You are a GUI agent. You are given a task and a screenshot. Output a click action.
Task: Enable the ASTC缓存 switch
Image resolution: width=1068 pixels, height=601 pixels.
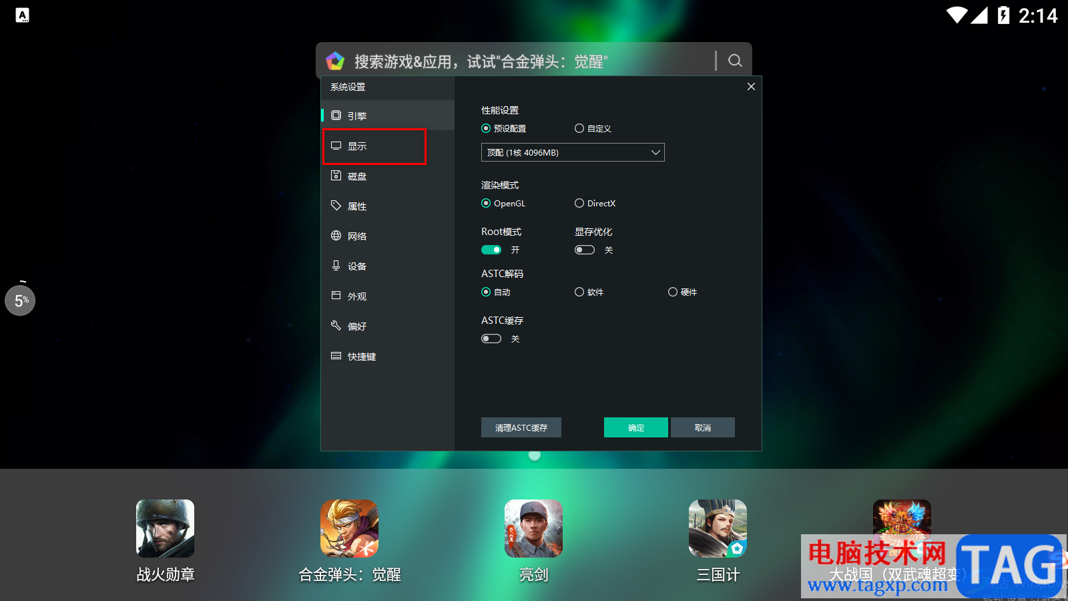click(491, 339)
